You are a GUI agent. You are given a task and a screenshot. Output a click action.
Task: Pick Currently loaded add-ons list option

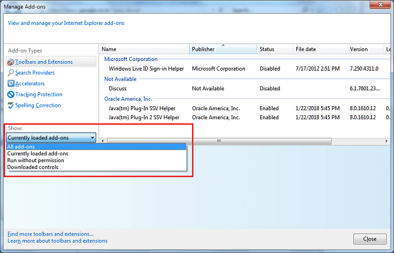pyautogui.click(x=96, y=154)
